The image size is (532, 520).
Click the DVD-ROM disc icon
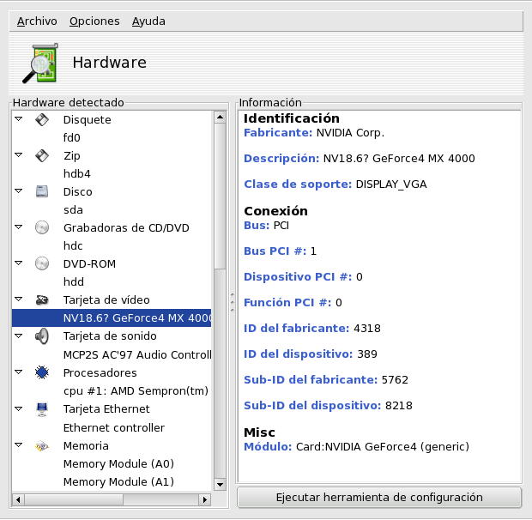42,263
